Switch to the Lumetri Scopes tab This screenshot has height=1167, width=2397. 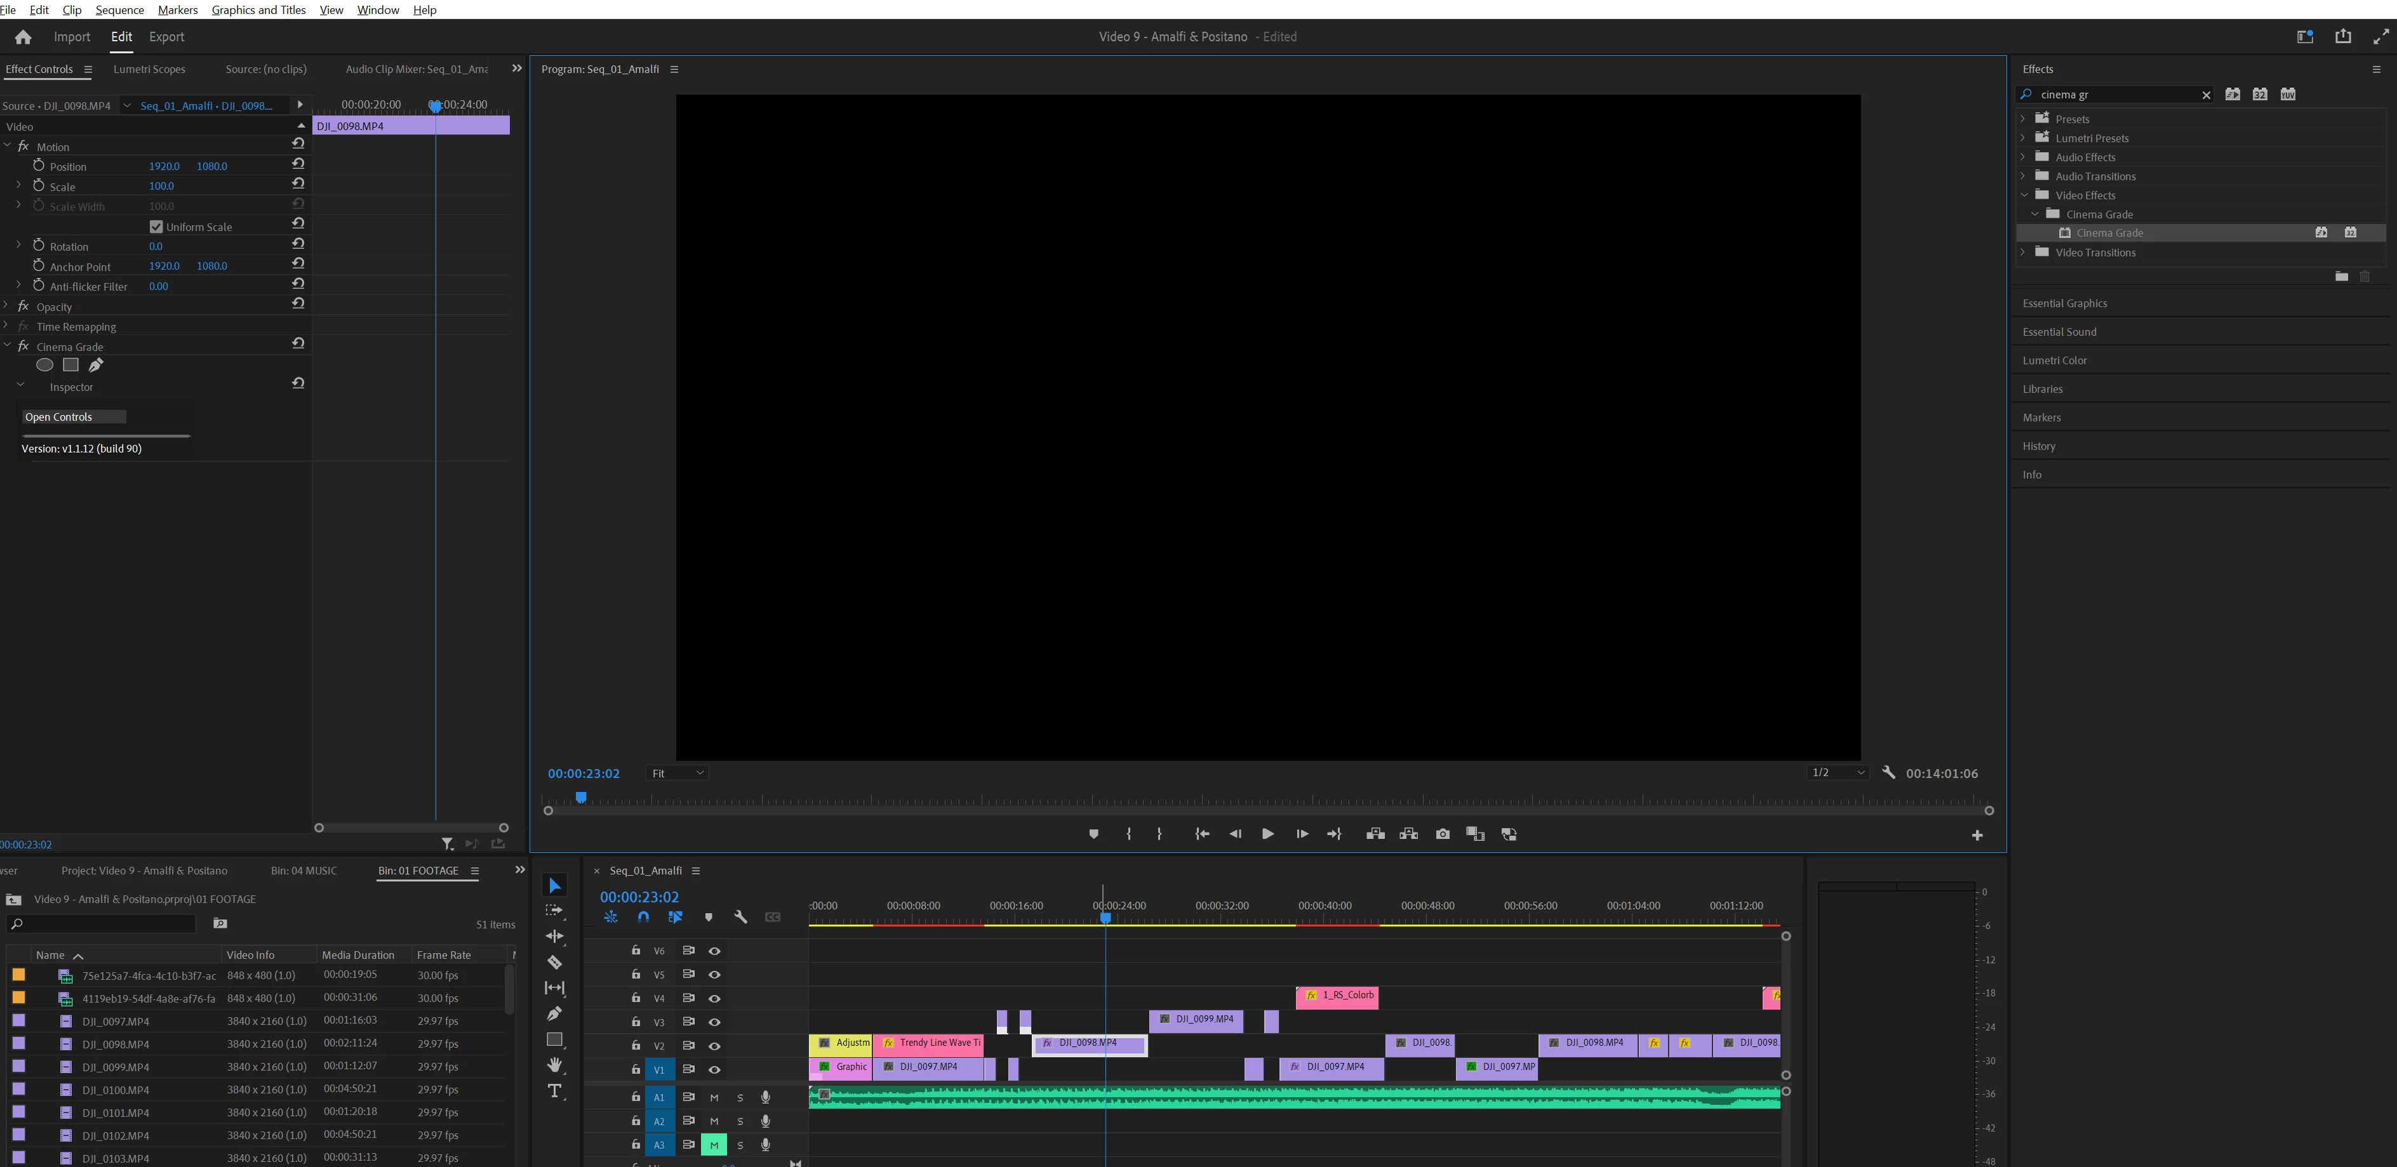(149, 69)
